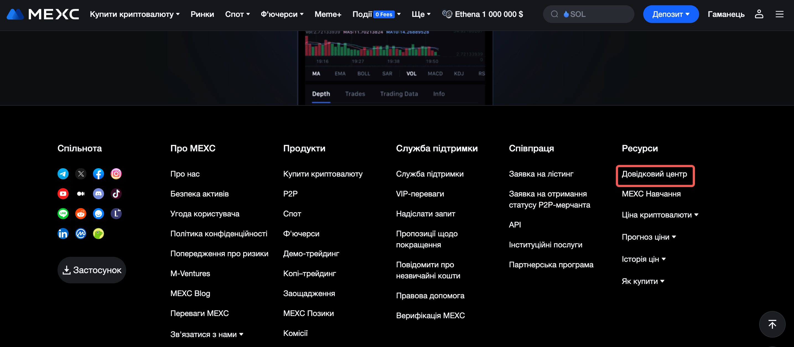Expand the Ф'ючерси dropdown in header
The height and width of the screenshot is (347, 794).
282,14
